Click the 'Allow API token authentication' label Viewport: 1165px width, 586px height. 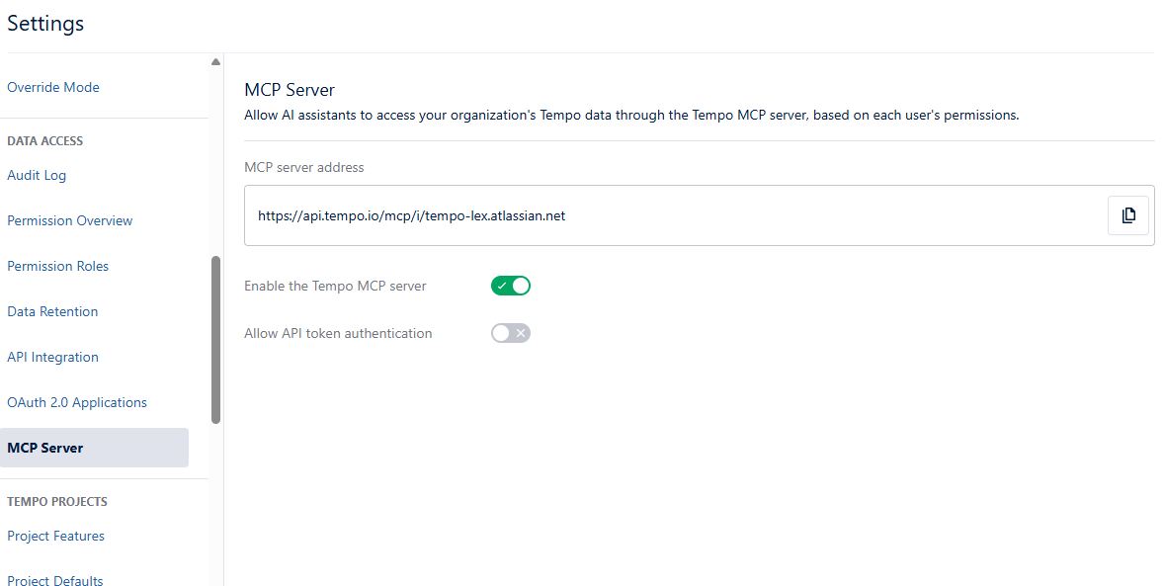click(x=338, y=333)
